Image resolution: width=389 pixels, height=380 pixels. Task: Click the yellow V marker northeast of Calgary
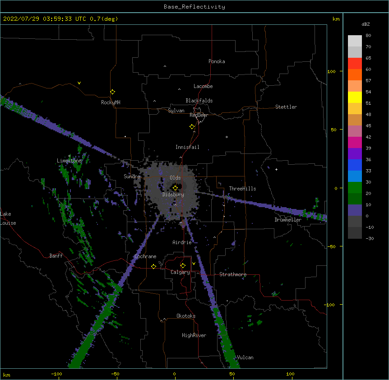(194, 264)
